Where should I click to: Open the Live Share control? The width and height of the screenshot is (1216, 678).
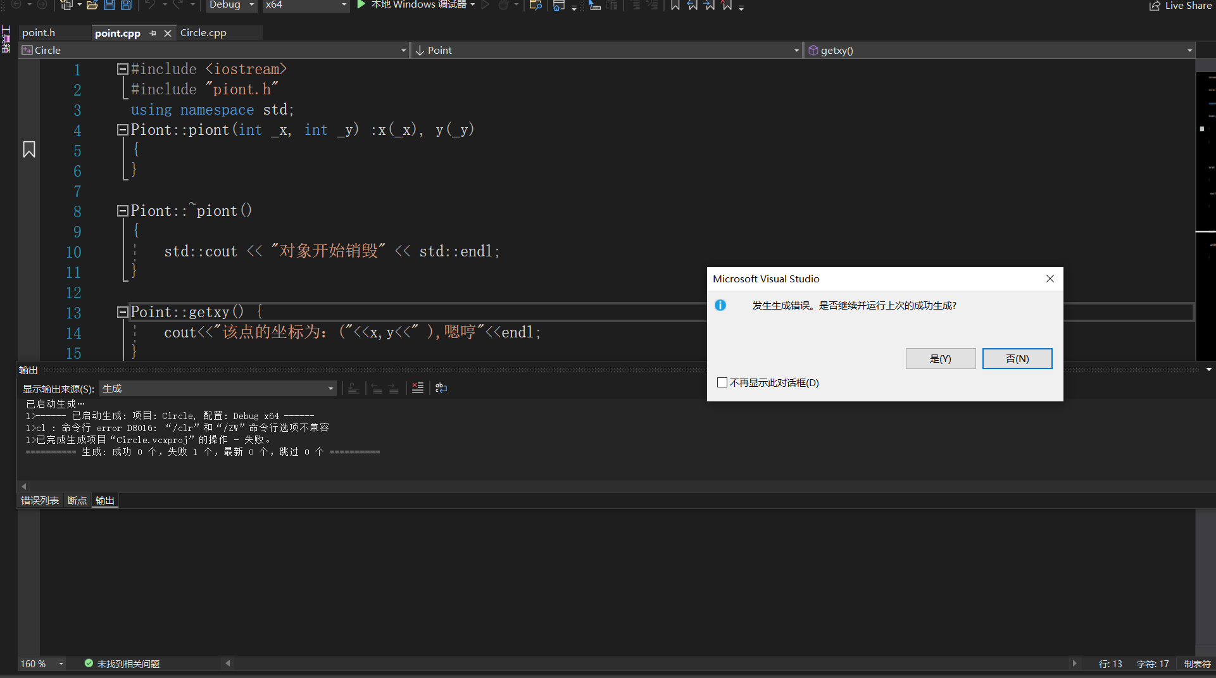(1180, 6)
